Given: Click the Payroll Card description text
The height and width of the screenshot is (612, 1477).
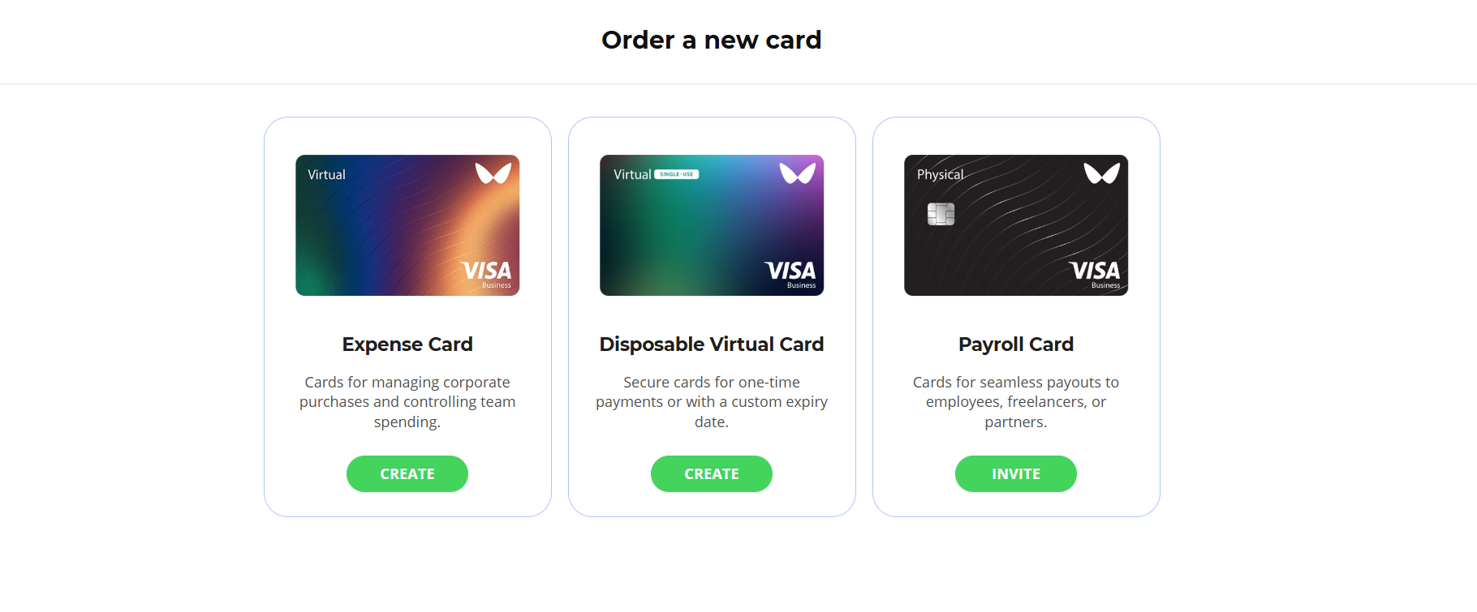Looking at the screenshot, I should pos(1016,402).
